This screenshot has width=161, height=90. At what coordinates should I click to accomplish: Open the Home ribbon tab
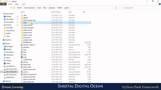click(10, 4)
